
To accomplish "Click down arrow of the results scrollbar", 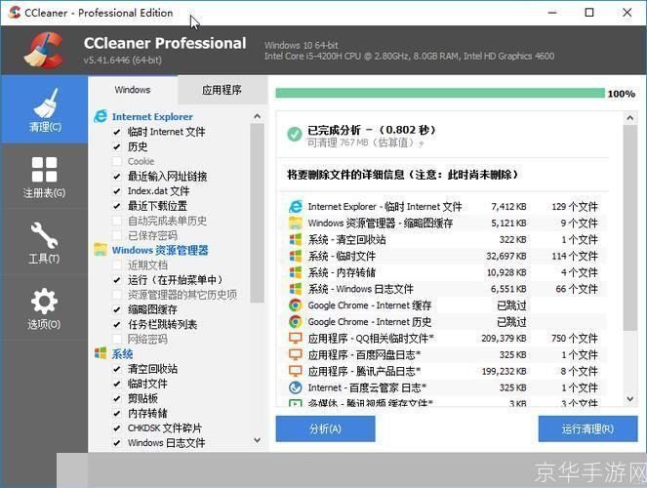I will point(630,399).
